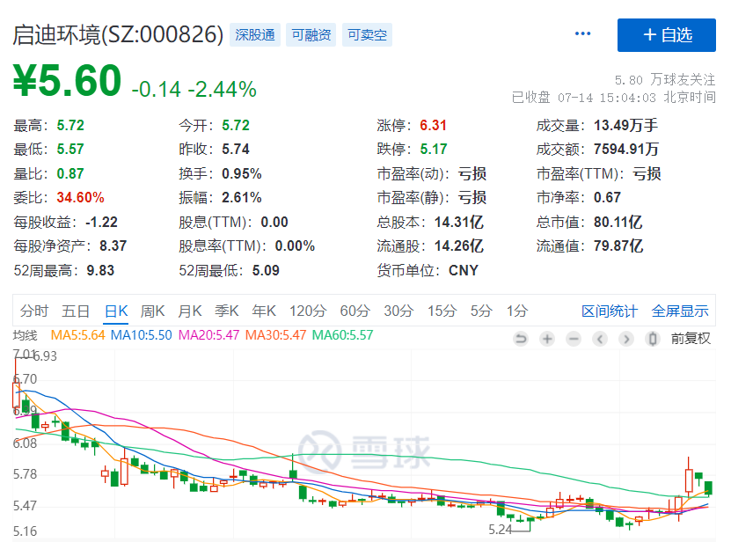Click the change value -0.14 -2.44%
Screen dimensions: 731x542
(194, 89)
